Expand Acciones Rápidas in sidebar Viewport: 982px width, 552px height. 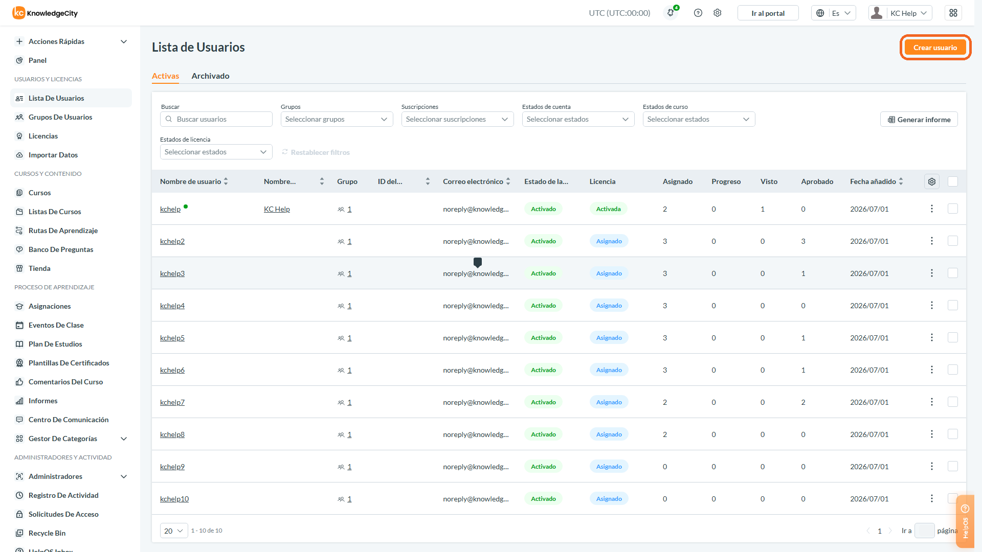click(x=71, y=41)
